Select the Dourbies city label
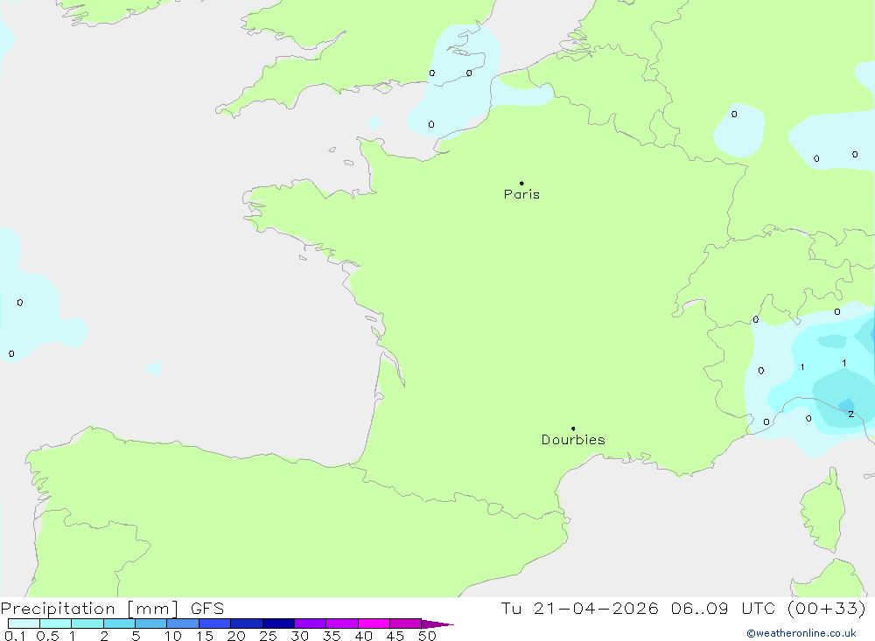Screen dimensions: 875x641 (x=573, y=440)
